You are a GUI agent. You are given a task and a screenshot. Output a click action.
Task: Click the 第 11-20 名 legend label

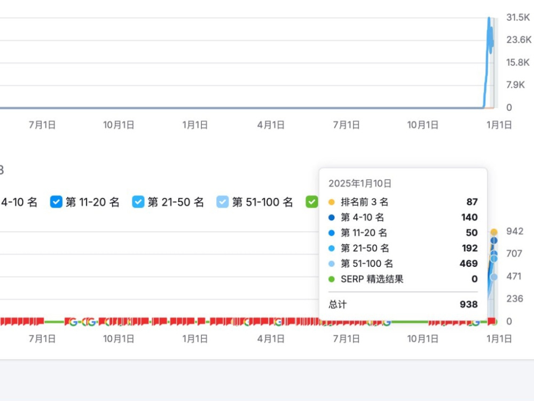point(92,202)
